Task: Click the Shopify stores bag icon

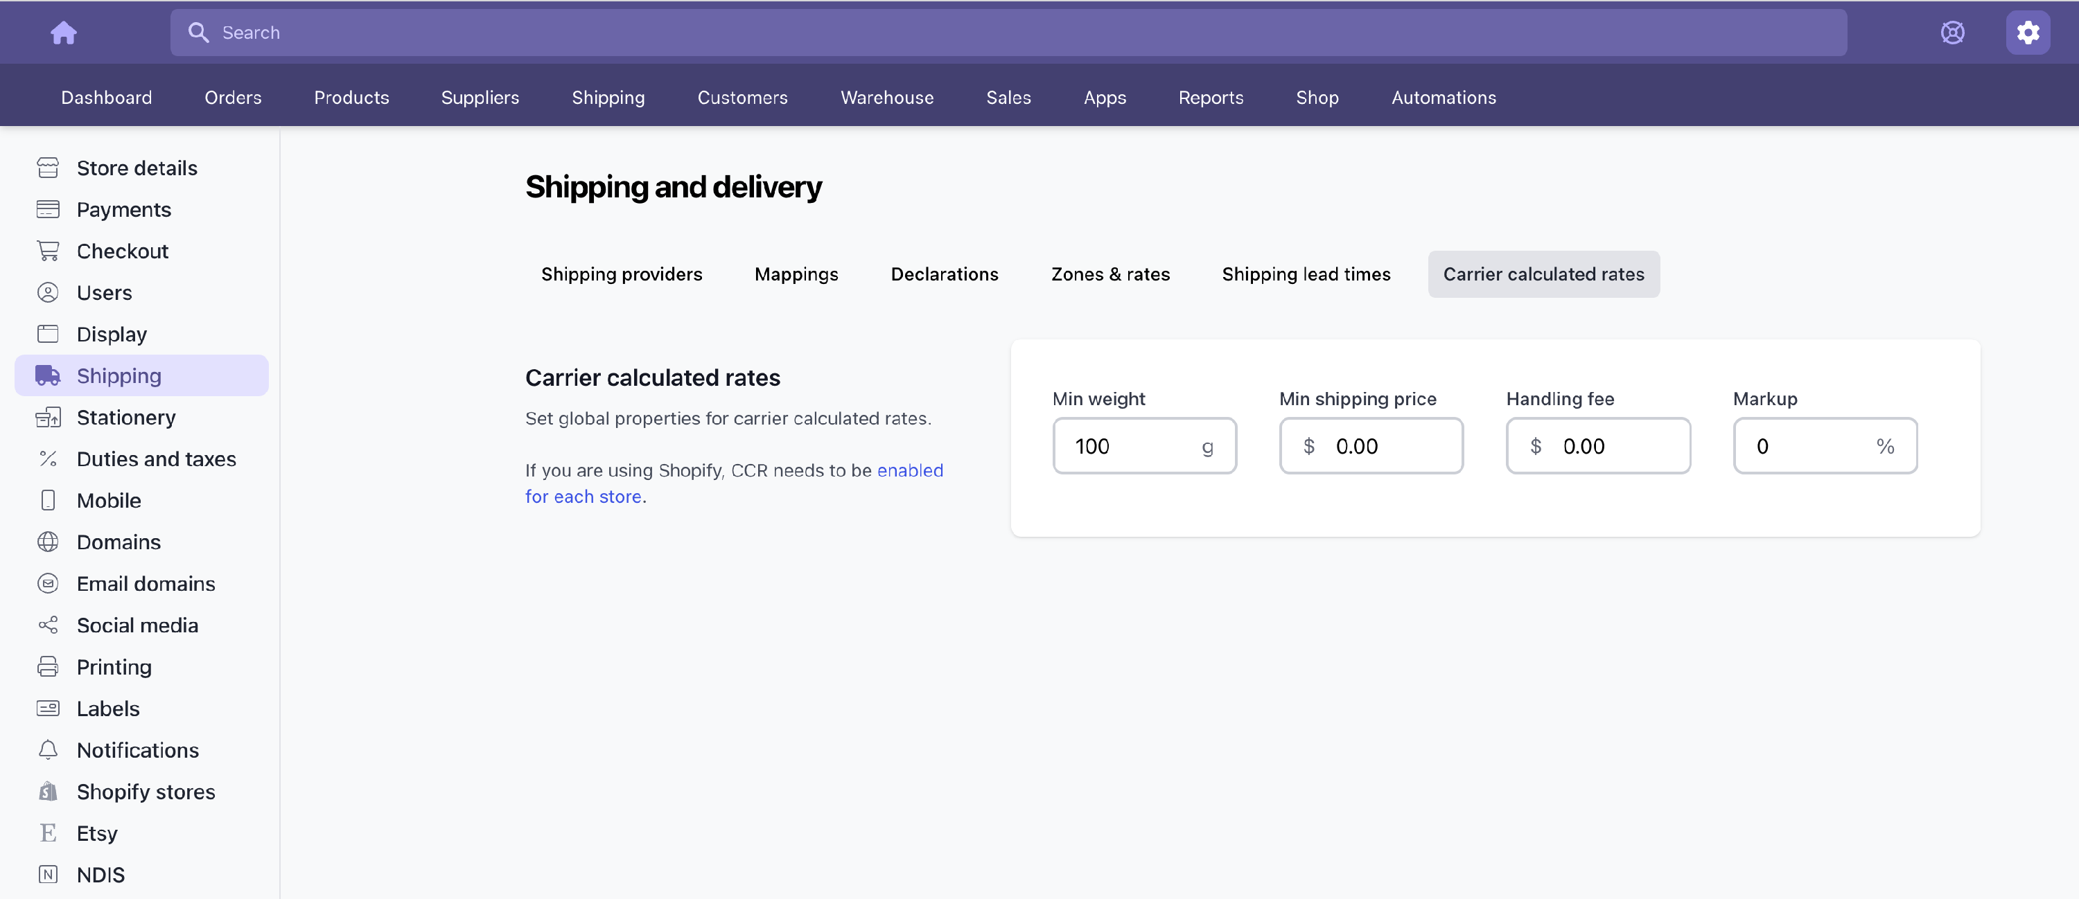Action: click(48, 792)
